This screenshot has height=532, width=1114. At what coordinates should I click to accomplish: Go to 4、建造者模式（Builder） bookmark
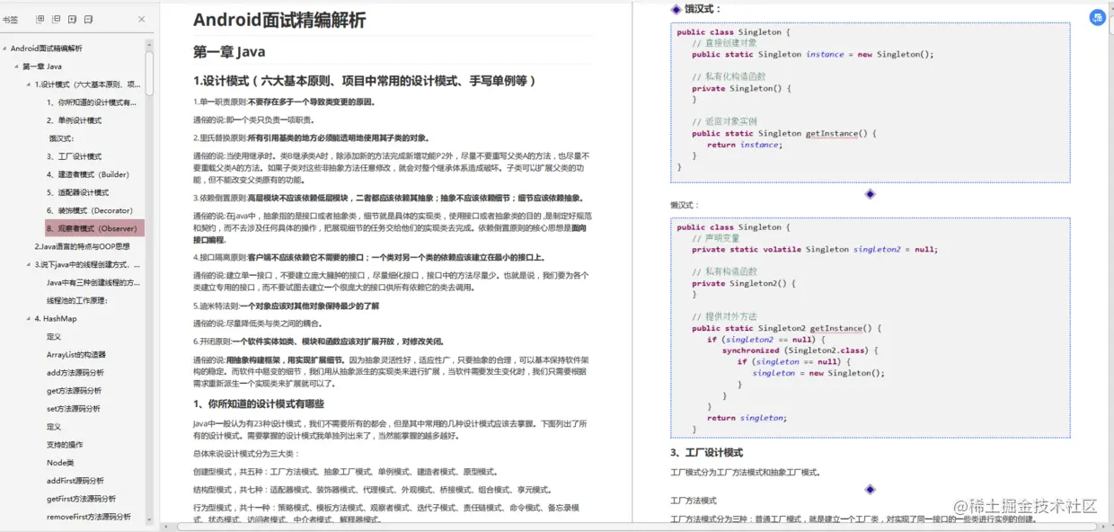coord(88,174)
